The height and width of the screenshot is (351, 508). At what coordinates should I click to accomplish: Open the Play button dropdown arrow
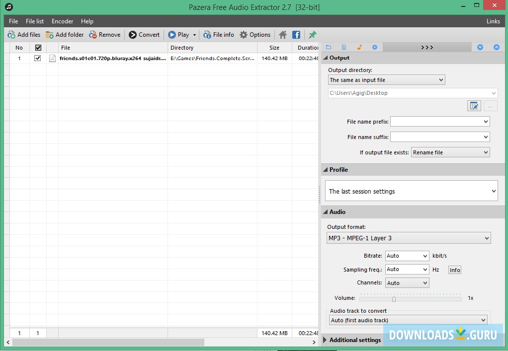[x=194, y=35]
